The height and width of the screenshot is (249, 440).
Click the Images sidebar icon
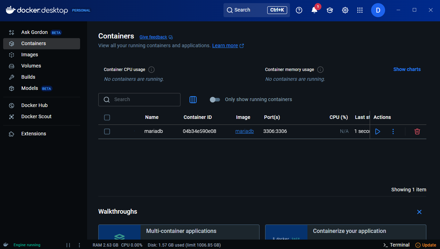(12, 55)
